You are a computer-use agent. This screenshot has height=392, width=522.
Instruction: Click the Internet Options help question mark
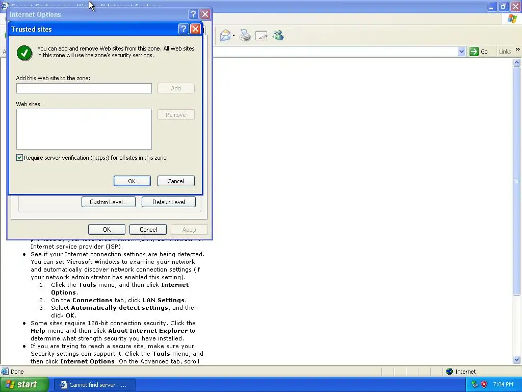tap(193, 14)
